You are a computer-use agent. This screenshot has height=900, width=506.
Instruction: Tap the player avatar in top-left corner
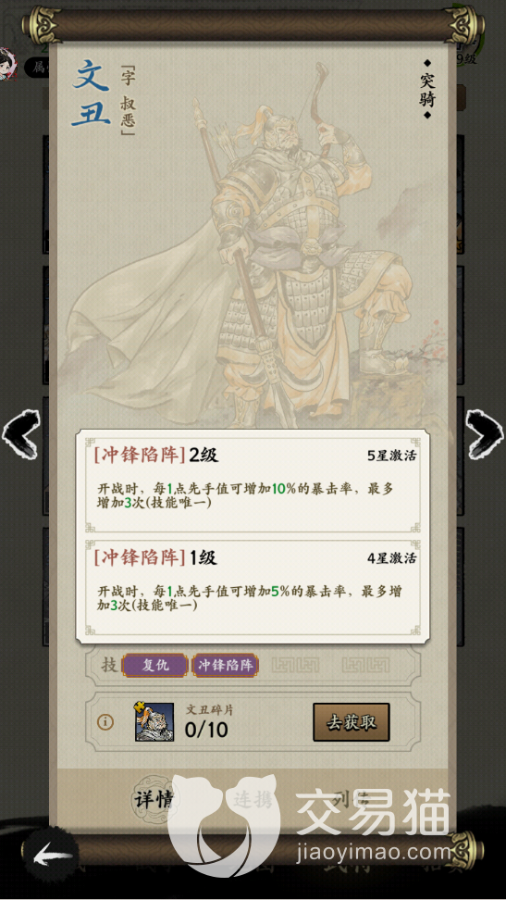pos(8,64)
